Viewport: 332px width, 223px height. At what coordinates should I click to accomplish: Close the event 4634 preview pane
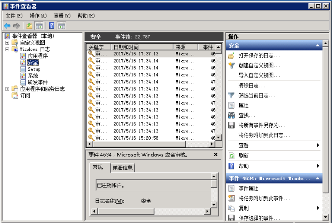coord(215,154)
